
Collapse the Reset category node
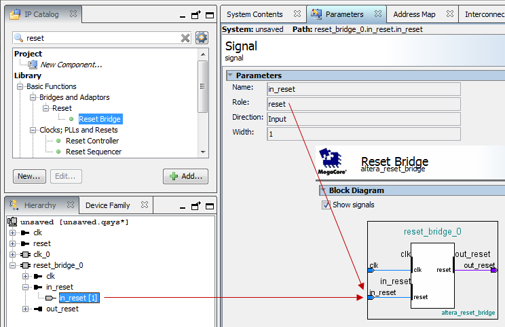click(45, 108)
